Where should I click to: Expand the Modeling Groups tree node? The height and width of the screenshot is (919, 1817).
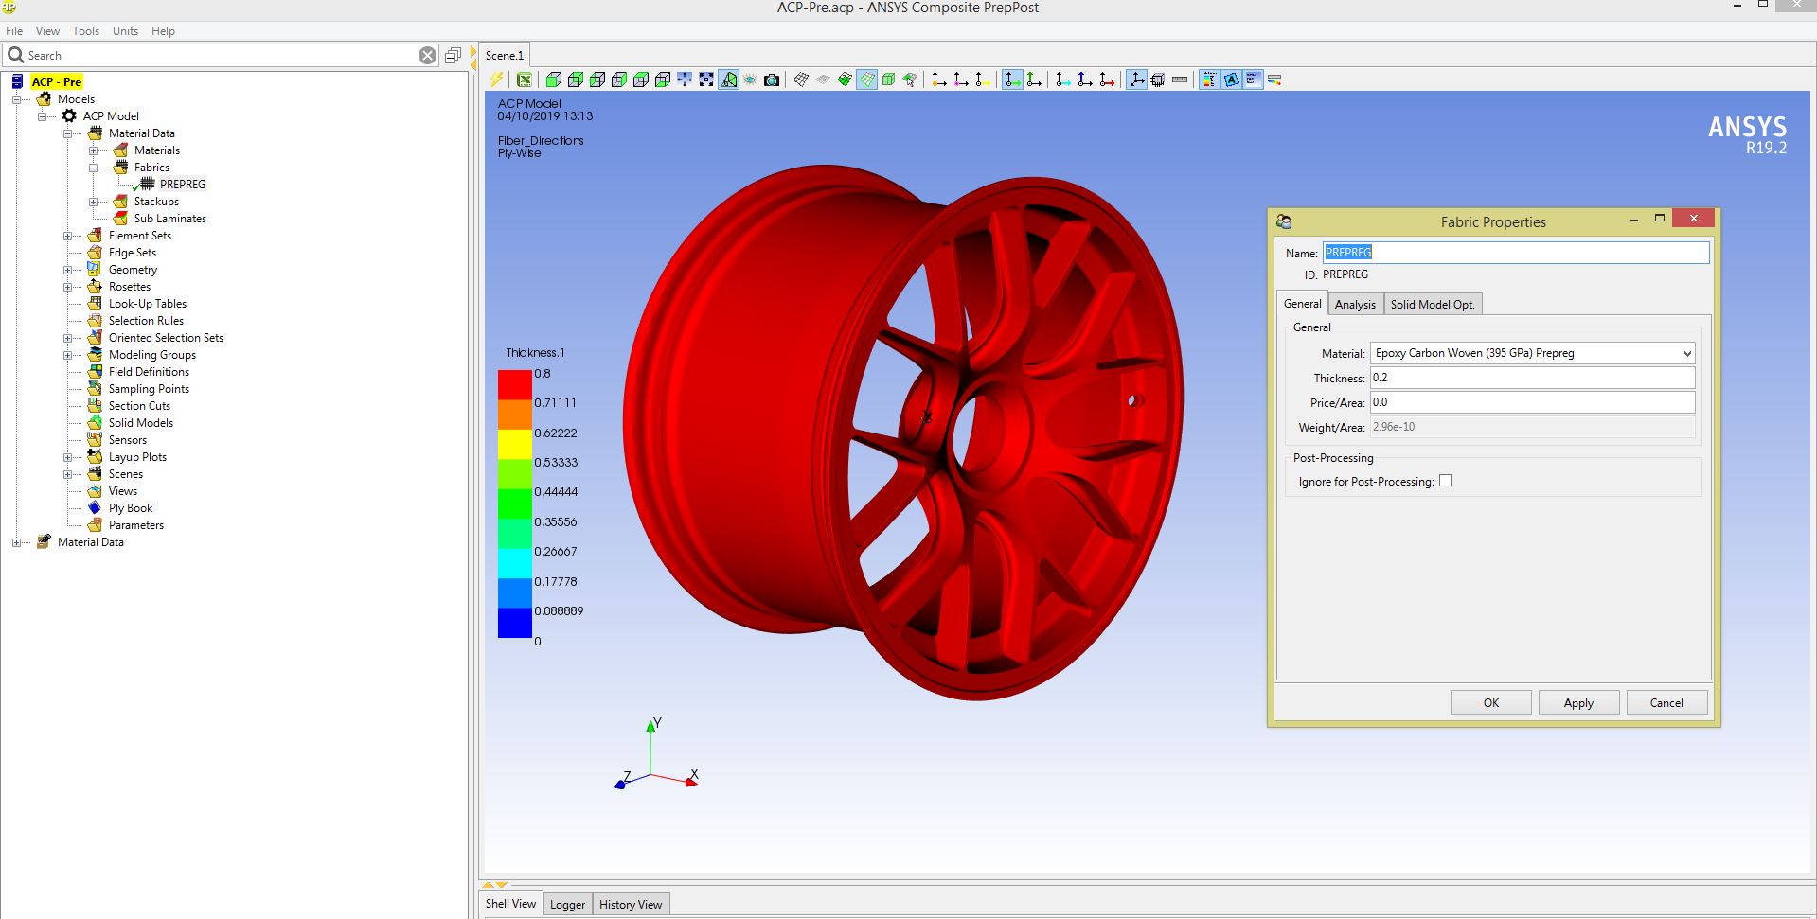click(x=67, y=355)
